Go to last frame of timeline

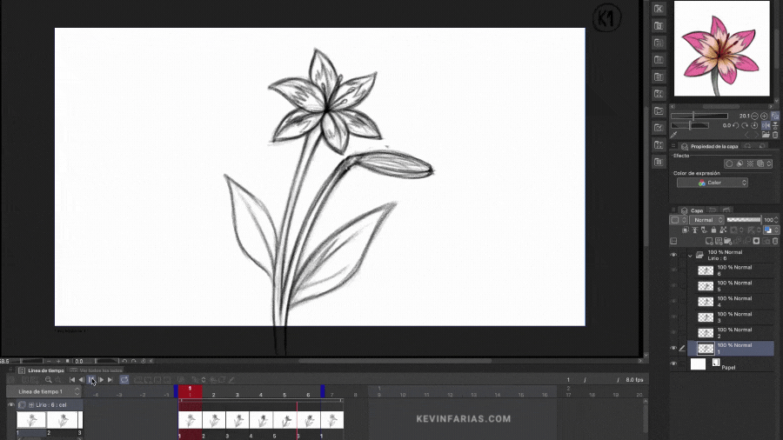pyautogui.click(x=110, y=380)
